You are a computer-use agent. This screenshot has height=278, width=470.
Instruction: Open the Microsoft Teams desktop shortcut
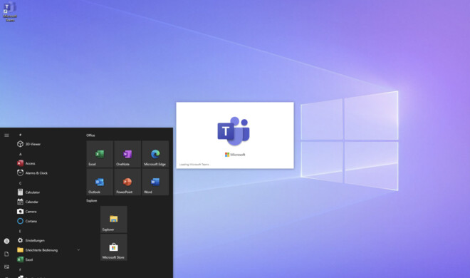(x=9, y=11)
